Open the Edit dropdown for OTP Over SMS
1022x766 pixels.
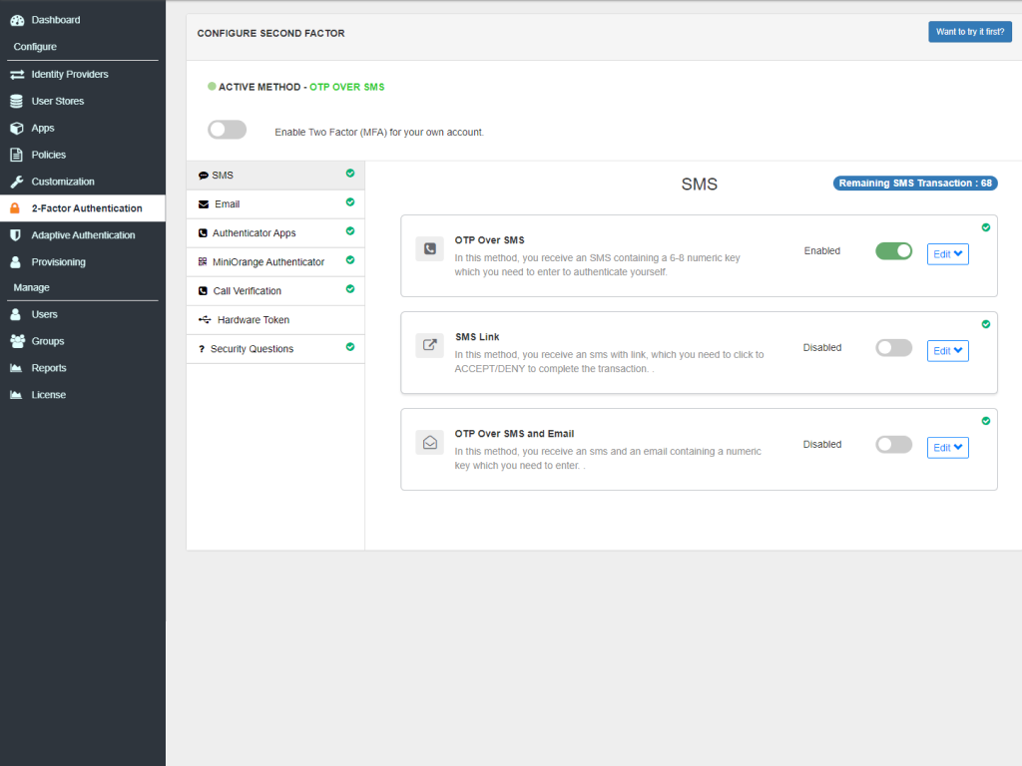click(947, 254)
